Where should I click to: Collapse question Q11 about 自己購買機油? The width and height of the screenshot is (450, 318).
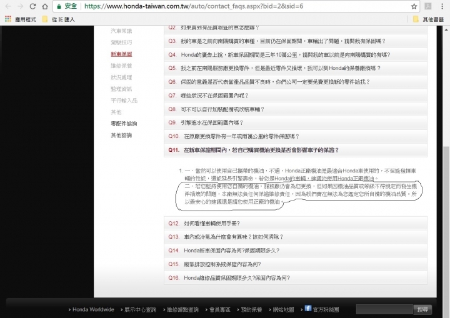[295, 150]
